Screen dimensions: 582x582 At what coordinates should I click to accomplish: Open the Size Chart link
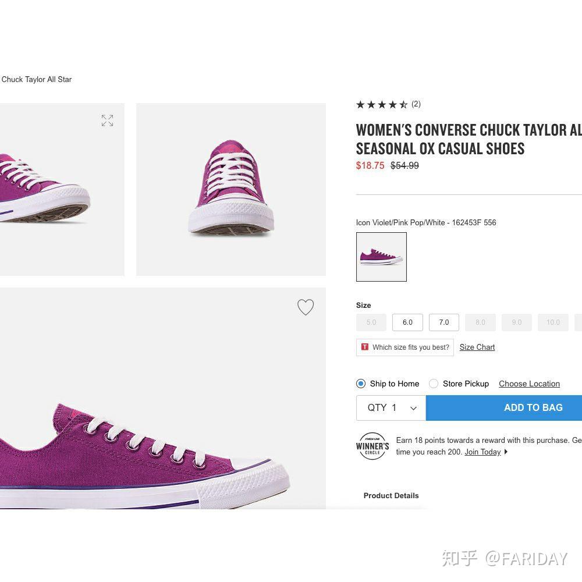point(477,347)
